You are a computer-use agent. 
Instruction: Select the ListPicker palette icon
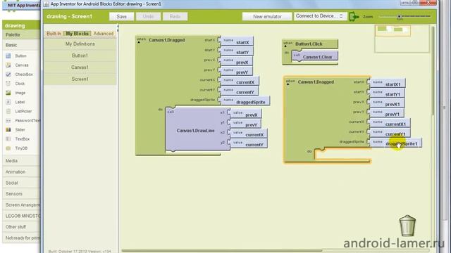pyautogui.click(x=8, y=111)
